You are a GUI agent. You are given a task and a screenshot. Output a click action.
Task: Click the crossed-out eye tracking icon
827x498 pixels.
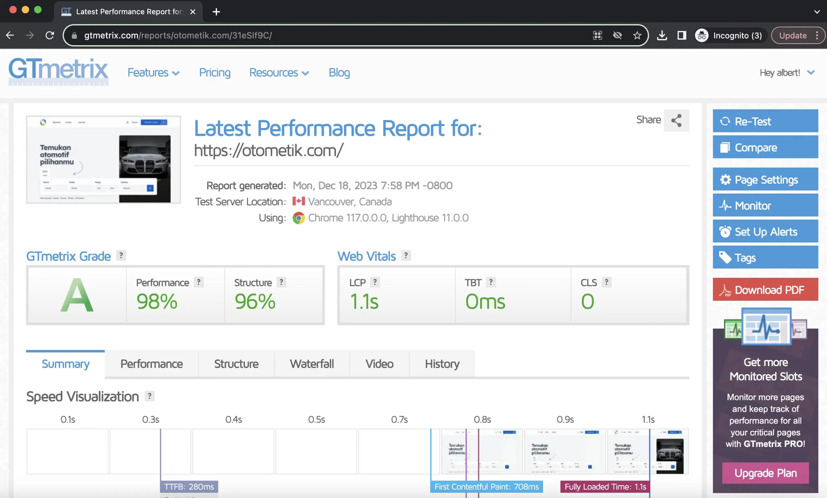point(617,35)
